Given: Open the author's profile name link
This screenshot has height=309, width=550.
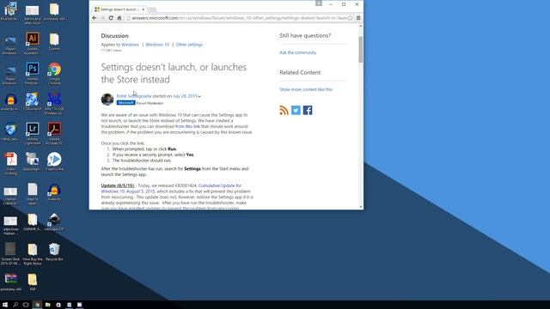Looking at the screenshot, I should (134, 96).
